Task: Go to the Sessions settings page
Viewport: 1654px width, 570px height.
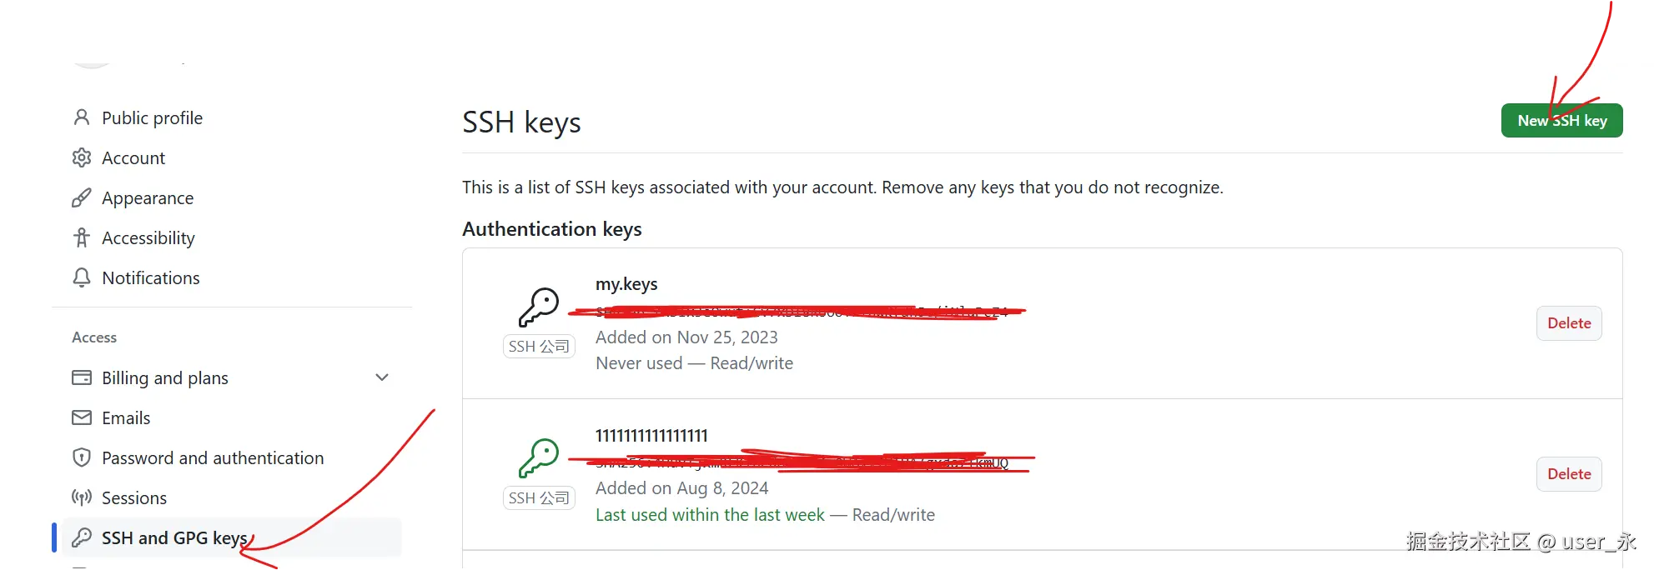Action: (x=134, y=497)
